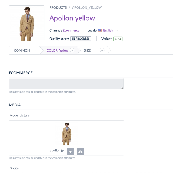
Task: Click the 4 / 4 variant badge
Action: click(118, 39)
